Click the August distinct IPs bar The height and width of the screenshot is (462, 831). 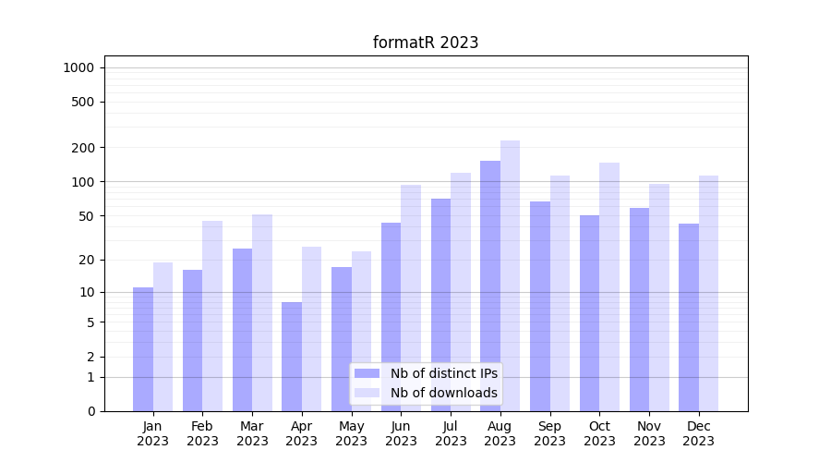pos(490,286)
